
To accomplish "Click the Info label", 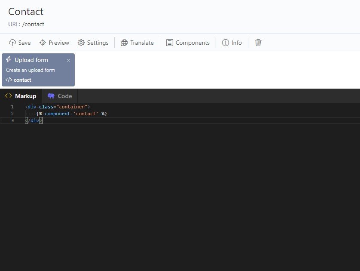I will (237, 43).
